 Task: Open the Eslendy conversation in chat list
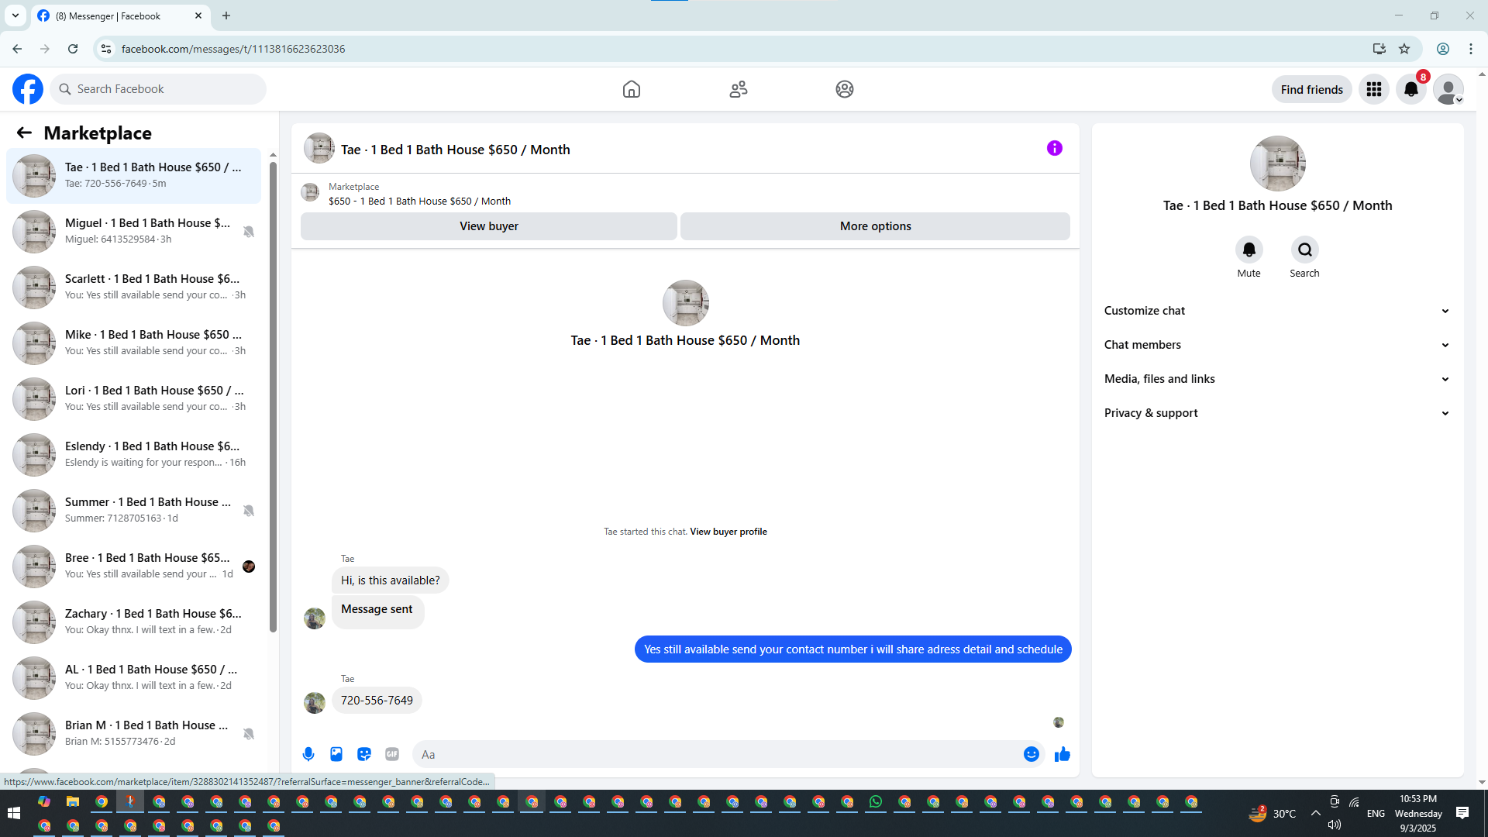point(133,455)
